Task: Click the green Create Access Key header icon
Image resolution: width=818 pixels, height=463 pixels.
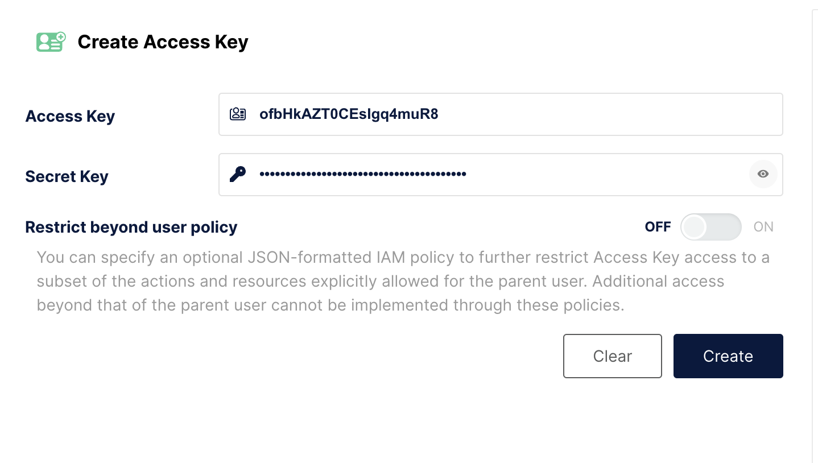Action: [x=51, y=42]
